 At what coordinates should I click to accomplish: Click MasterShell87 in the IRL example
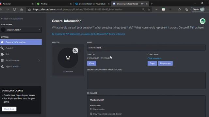97,100
